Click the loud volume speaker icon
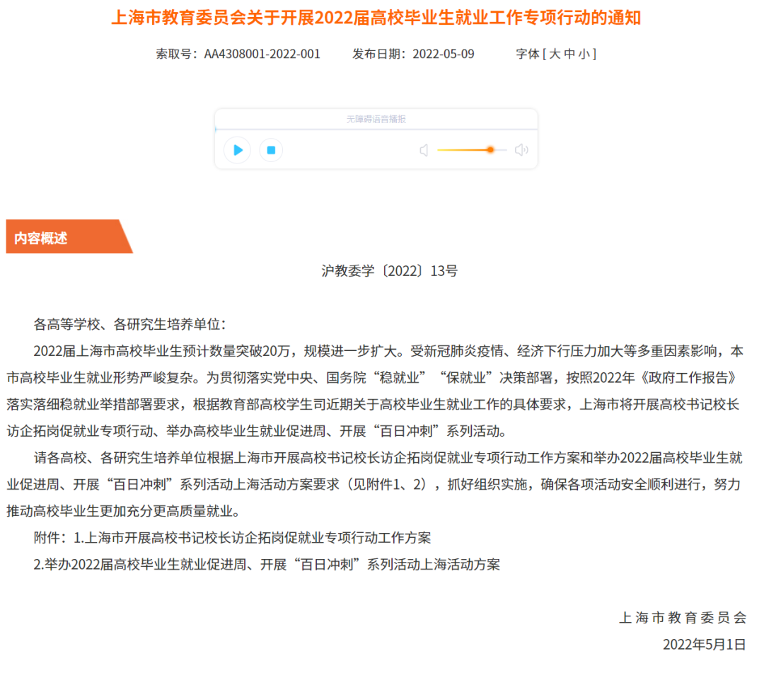 coord(521,150)
